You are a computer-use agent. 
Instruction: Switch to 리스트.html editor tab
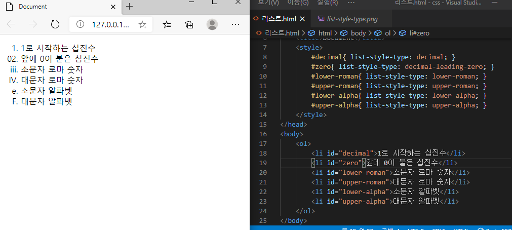(279, 19)
